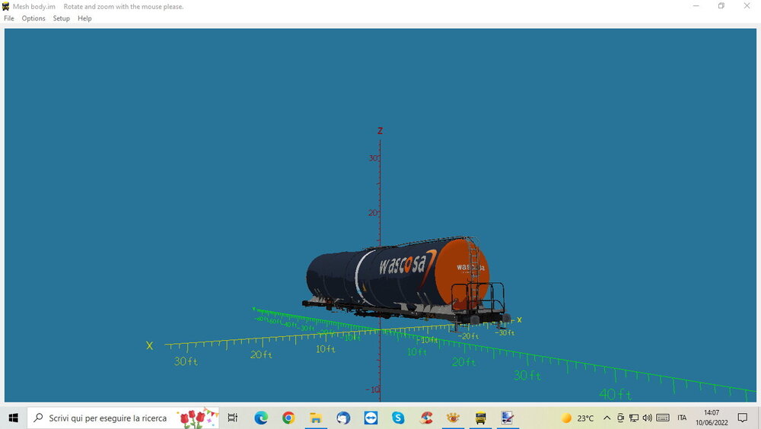Open the Setup menu
This screenshot has height=429, width=761.
click(x=61, y=18)
